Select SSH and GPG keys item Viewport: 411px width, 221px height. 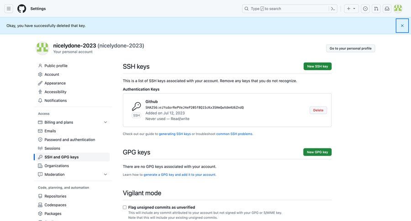72,157
